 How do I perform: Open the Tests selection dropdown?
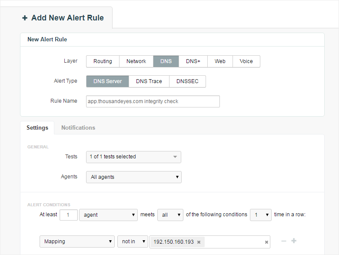coord(133,157)
